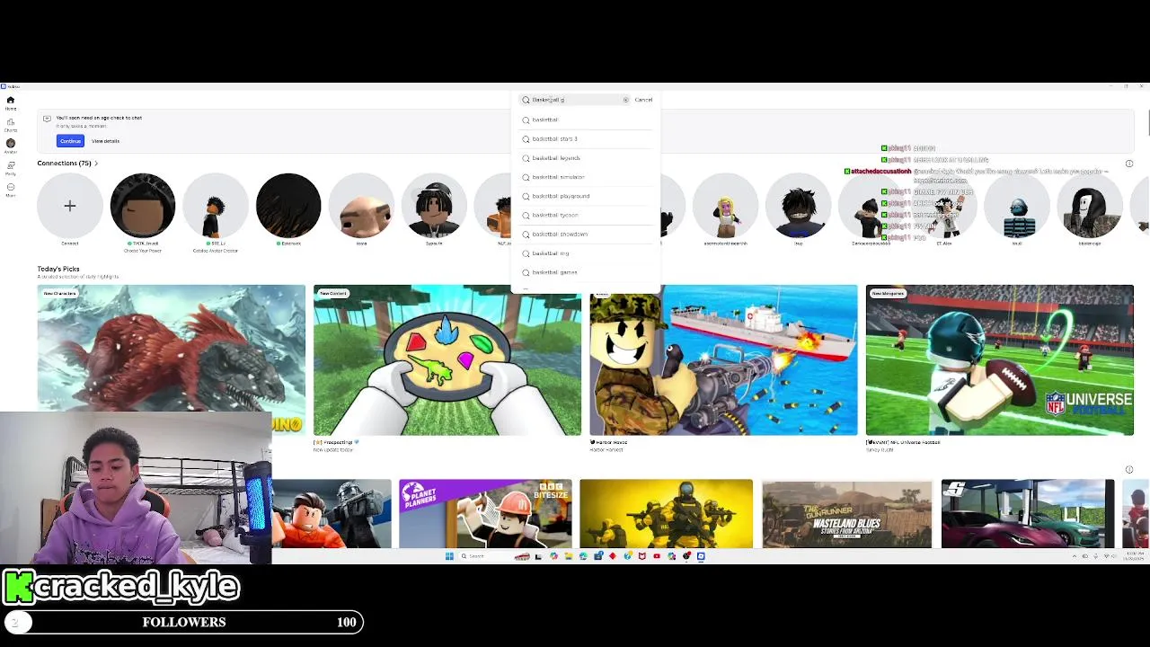Select the "basketball simulator" suggestion
1150x647 pixels.
pos(586,177)
